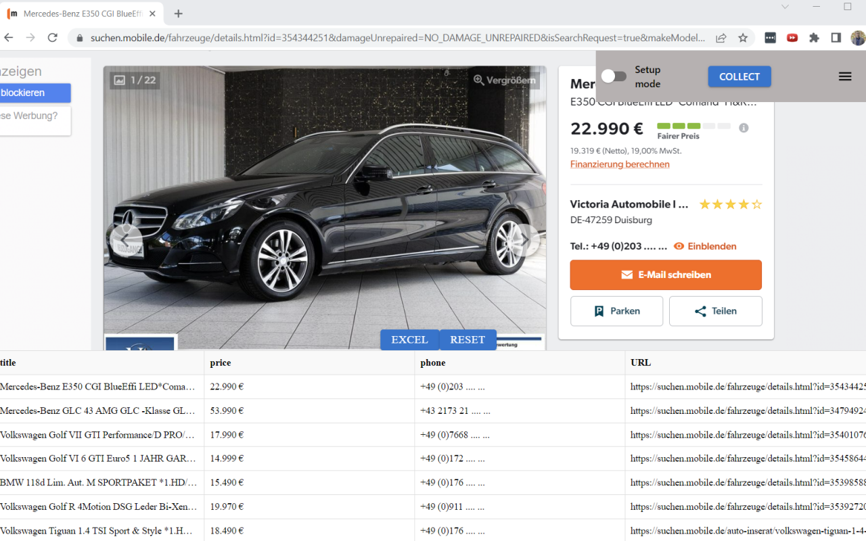Export data with the EXCEL button

[409, 339]
